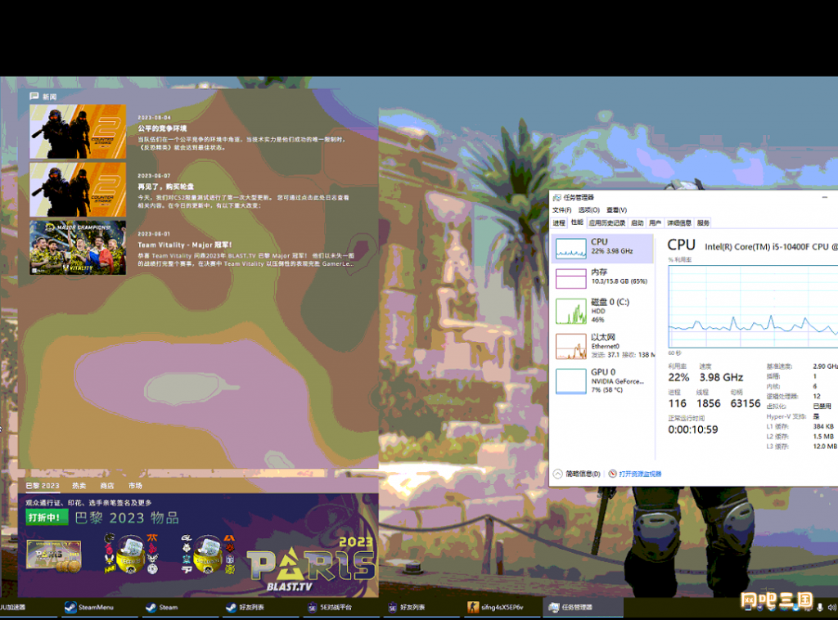Click the 内存 mini usage graph thumbnail
838x620 pixels.
(x=570, y=279)
